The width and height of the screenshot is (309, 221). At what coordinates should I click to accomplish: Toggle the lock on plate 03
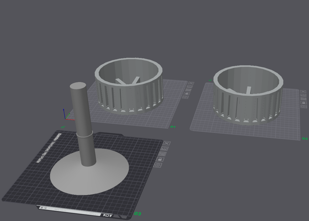(x=160, y=159)
